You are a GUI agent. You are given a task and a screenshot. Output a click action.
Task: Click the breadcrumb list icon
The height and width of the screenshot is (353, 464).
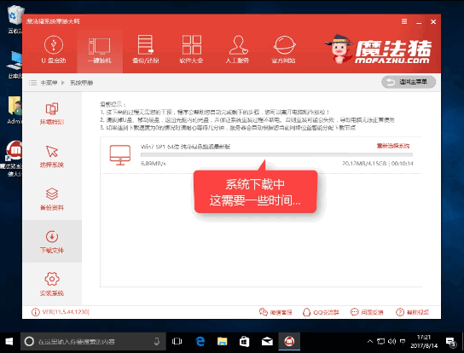32,83
